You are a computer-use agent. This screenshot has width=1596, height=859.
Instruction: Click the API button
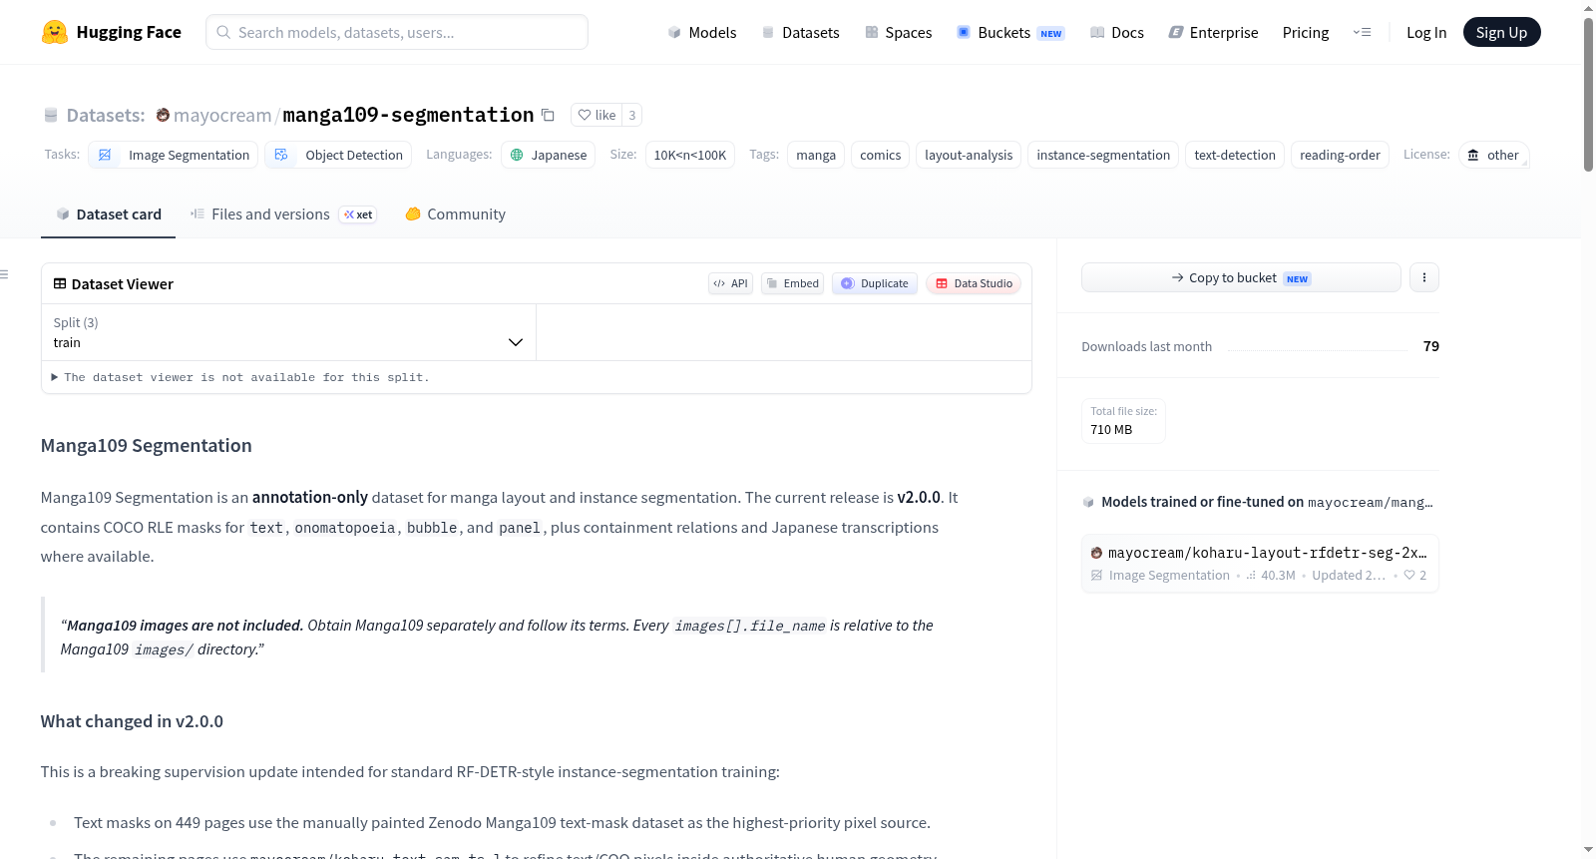click(x=730, y=283)
